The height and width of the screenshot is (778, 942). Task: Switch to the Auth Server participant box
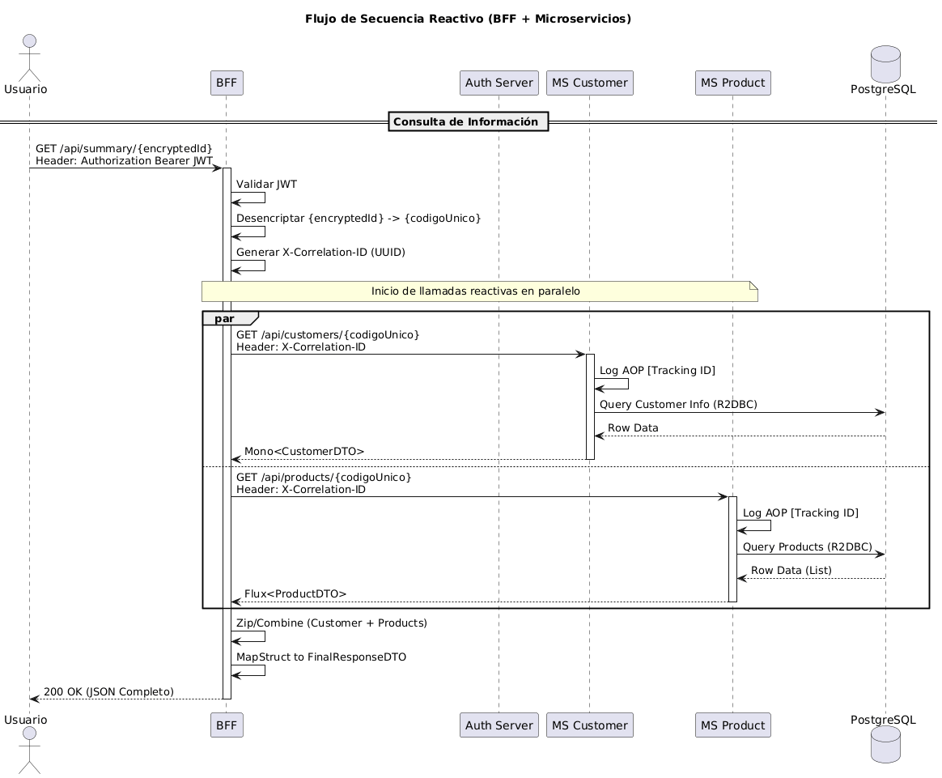pyautogui.click(x=499, y=82)
